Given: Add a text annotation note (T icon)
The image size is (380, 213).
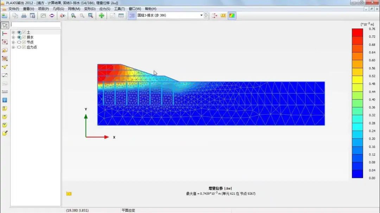Looking at the screenshot, I should pos(5,109).
